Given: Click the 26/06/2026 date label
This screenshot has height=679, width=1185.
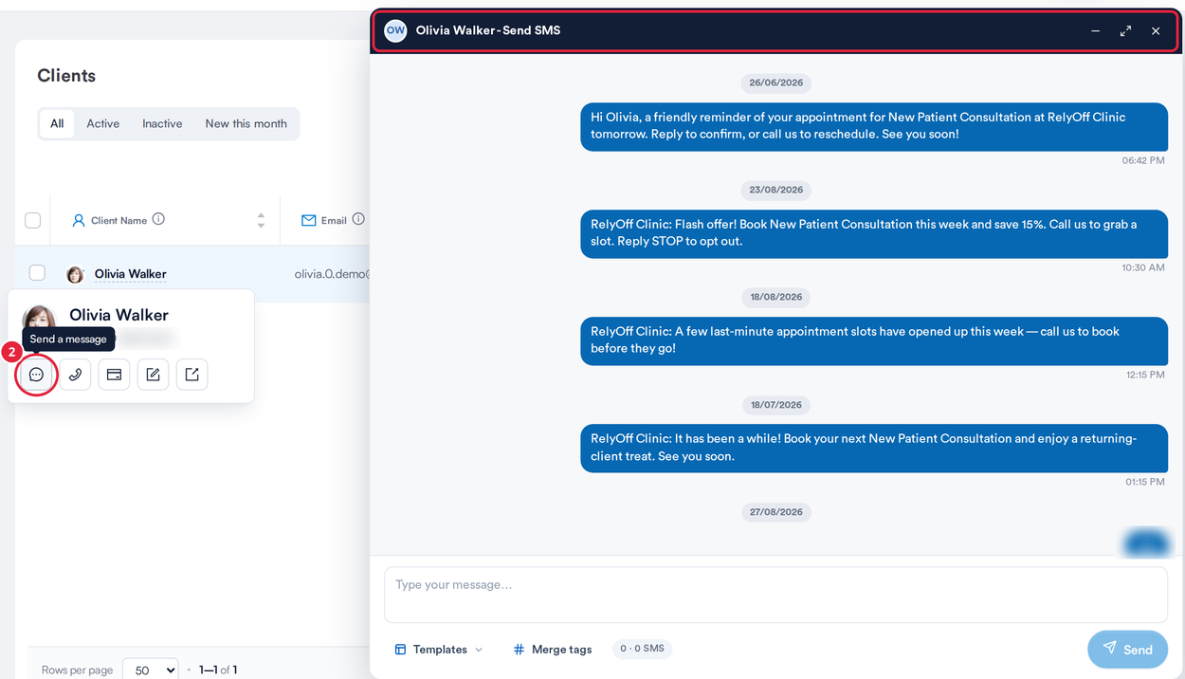Looking at the screenshot, I should pos(776,83).
